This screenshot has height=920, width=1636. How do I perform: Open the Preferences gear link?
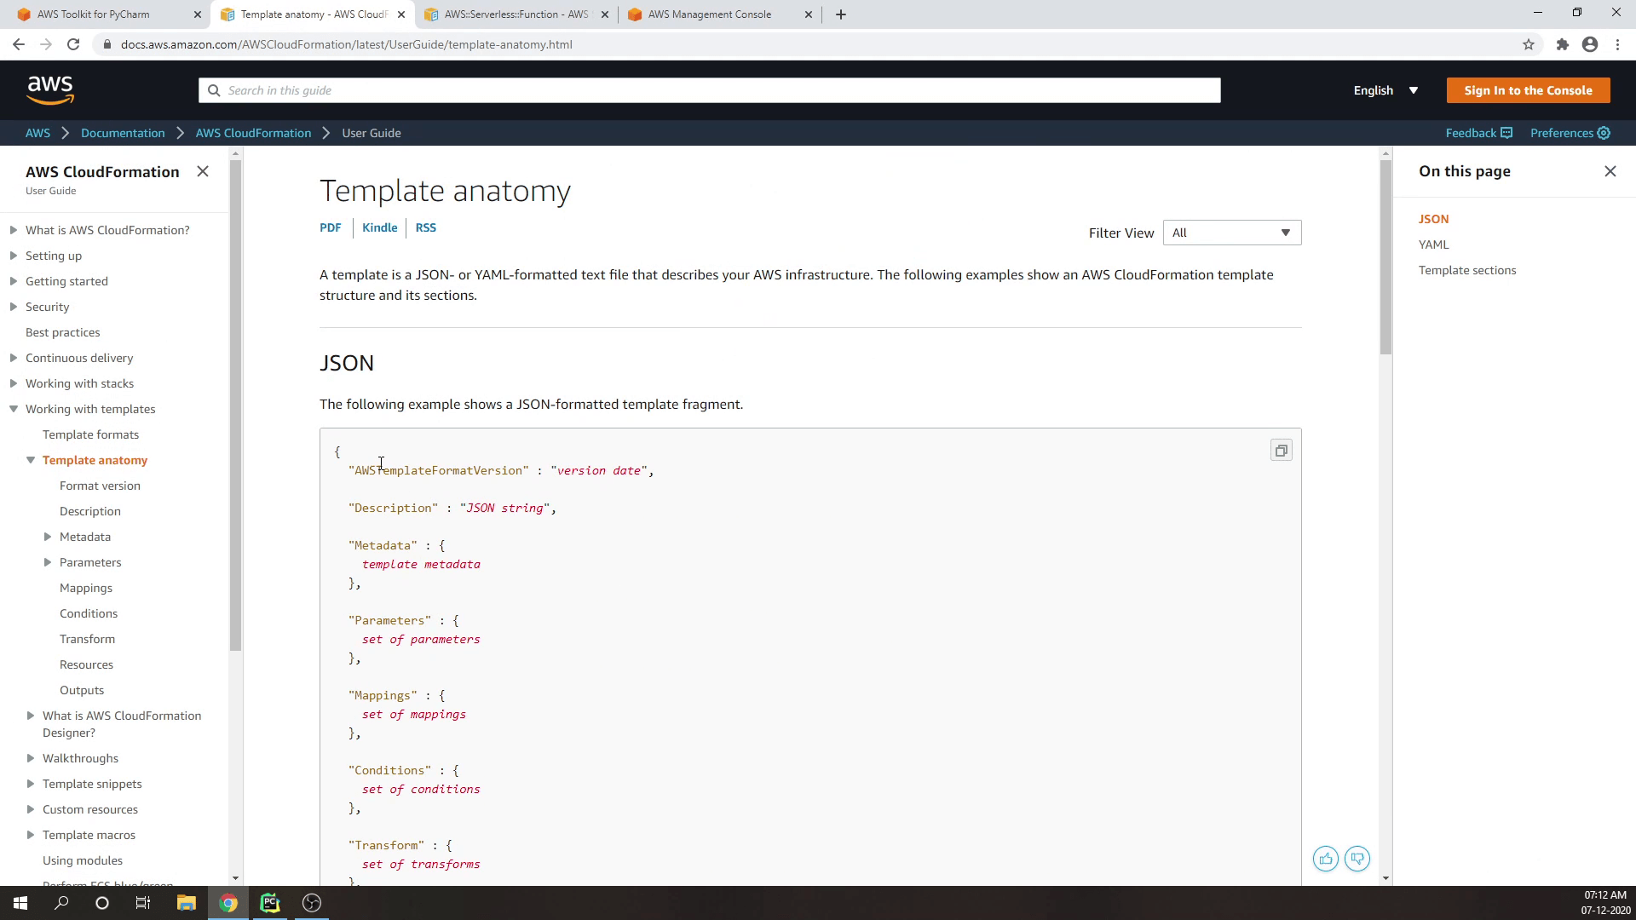pyautogui.click(x=1570, y=133)
